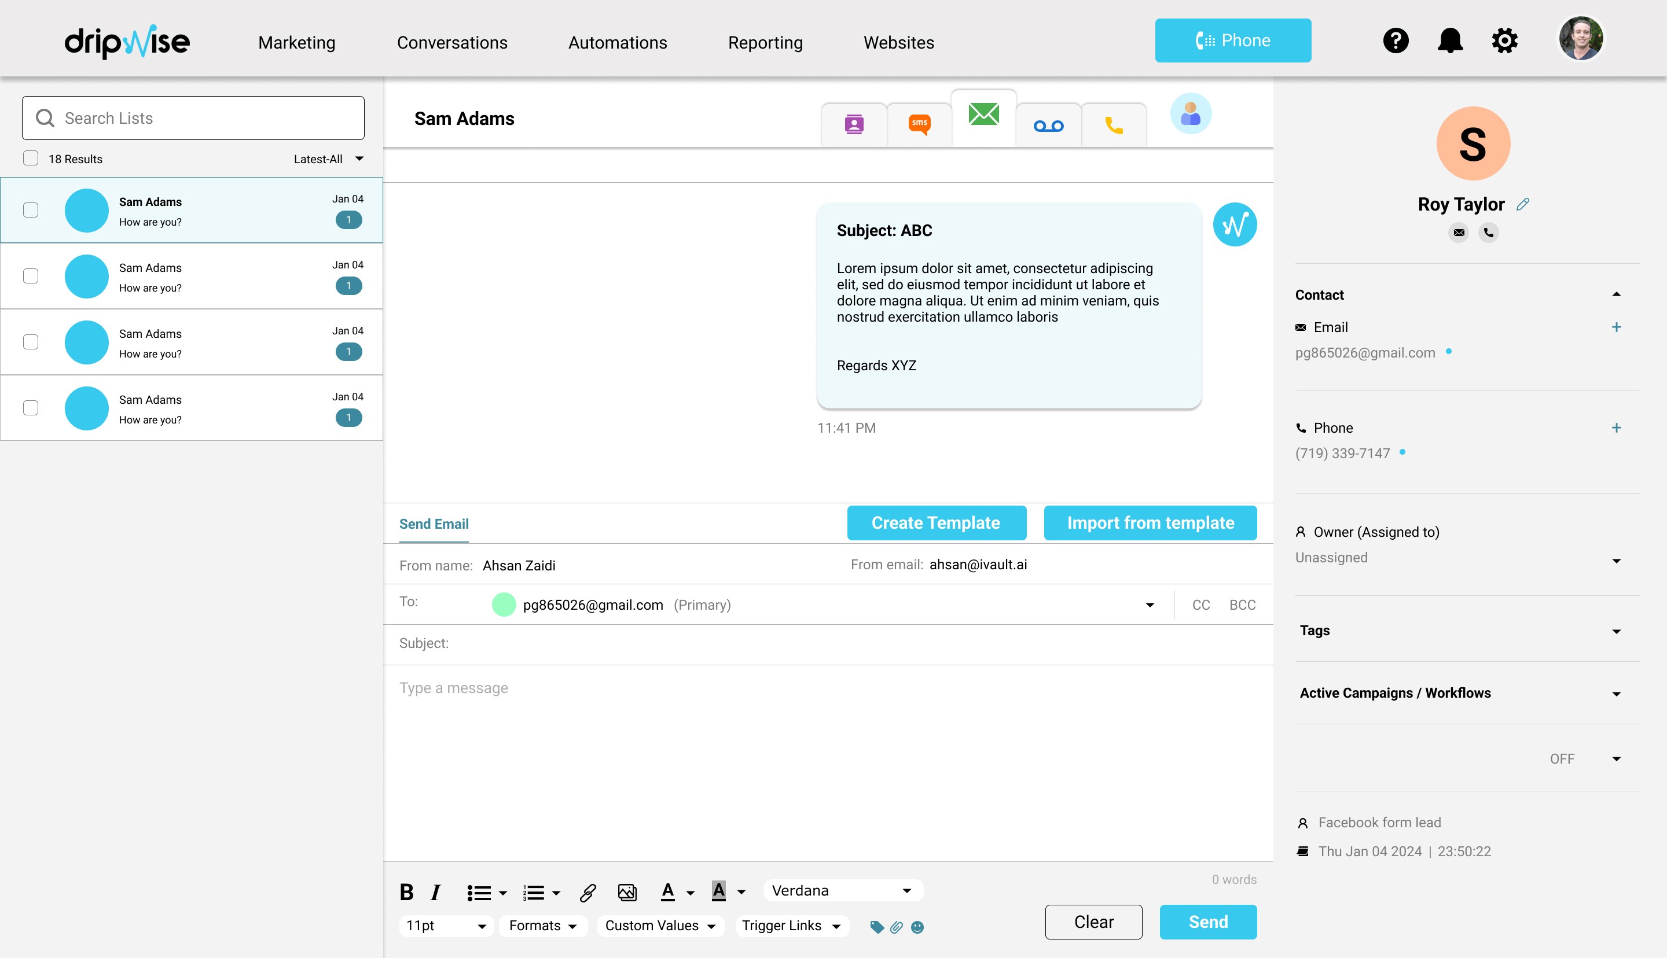Insert image using the picture icon

pyautogui.click(x=627, y=892)
